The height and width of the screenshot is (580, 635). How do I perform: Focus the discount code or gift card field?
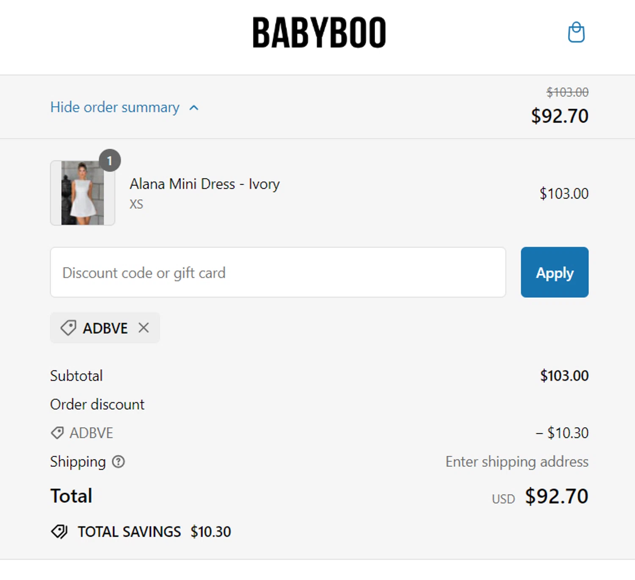(x=278, y=272)
